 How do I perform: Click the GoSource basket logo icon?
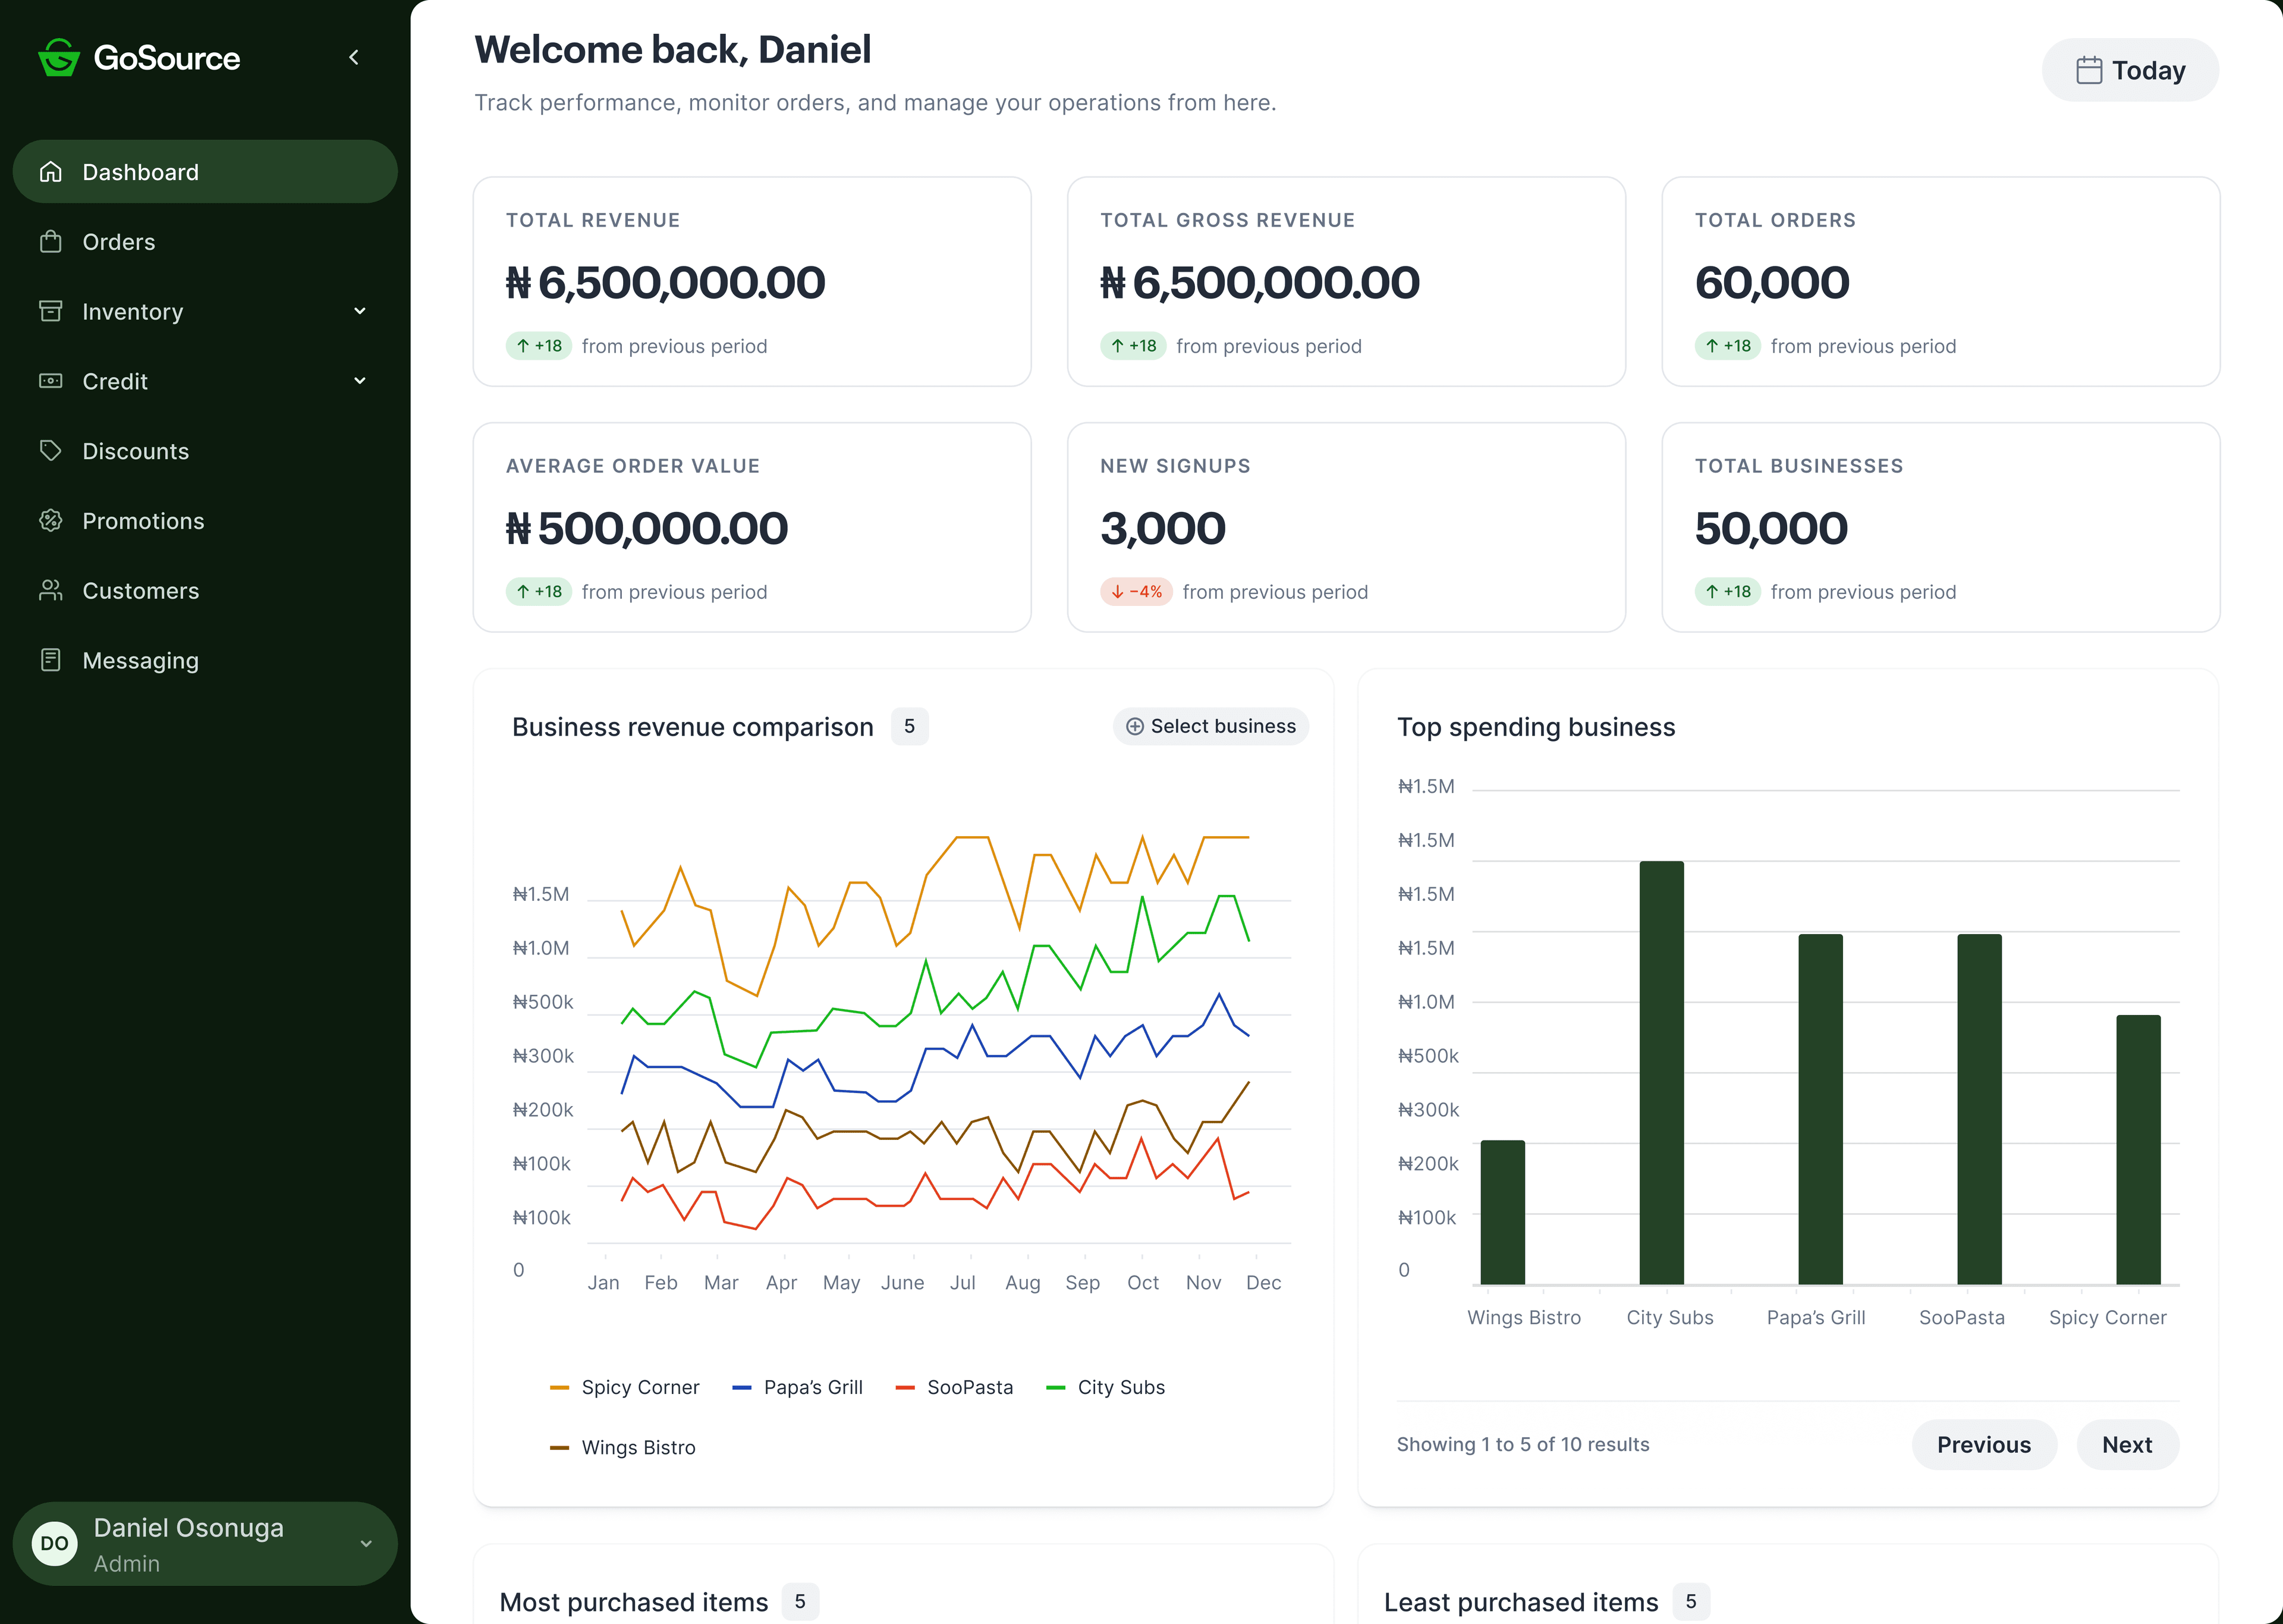coord(58,58)
